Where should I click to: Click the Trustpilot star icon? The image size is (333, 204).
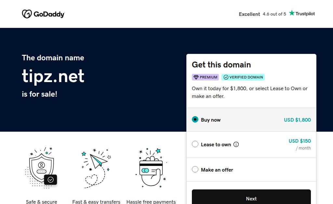(x=292, y=13)
